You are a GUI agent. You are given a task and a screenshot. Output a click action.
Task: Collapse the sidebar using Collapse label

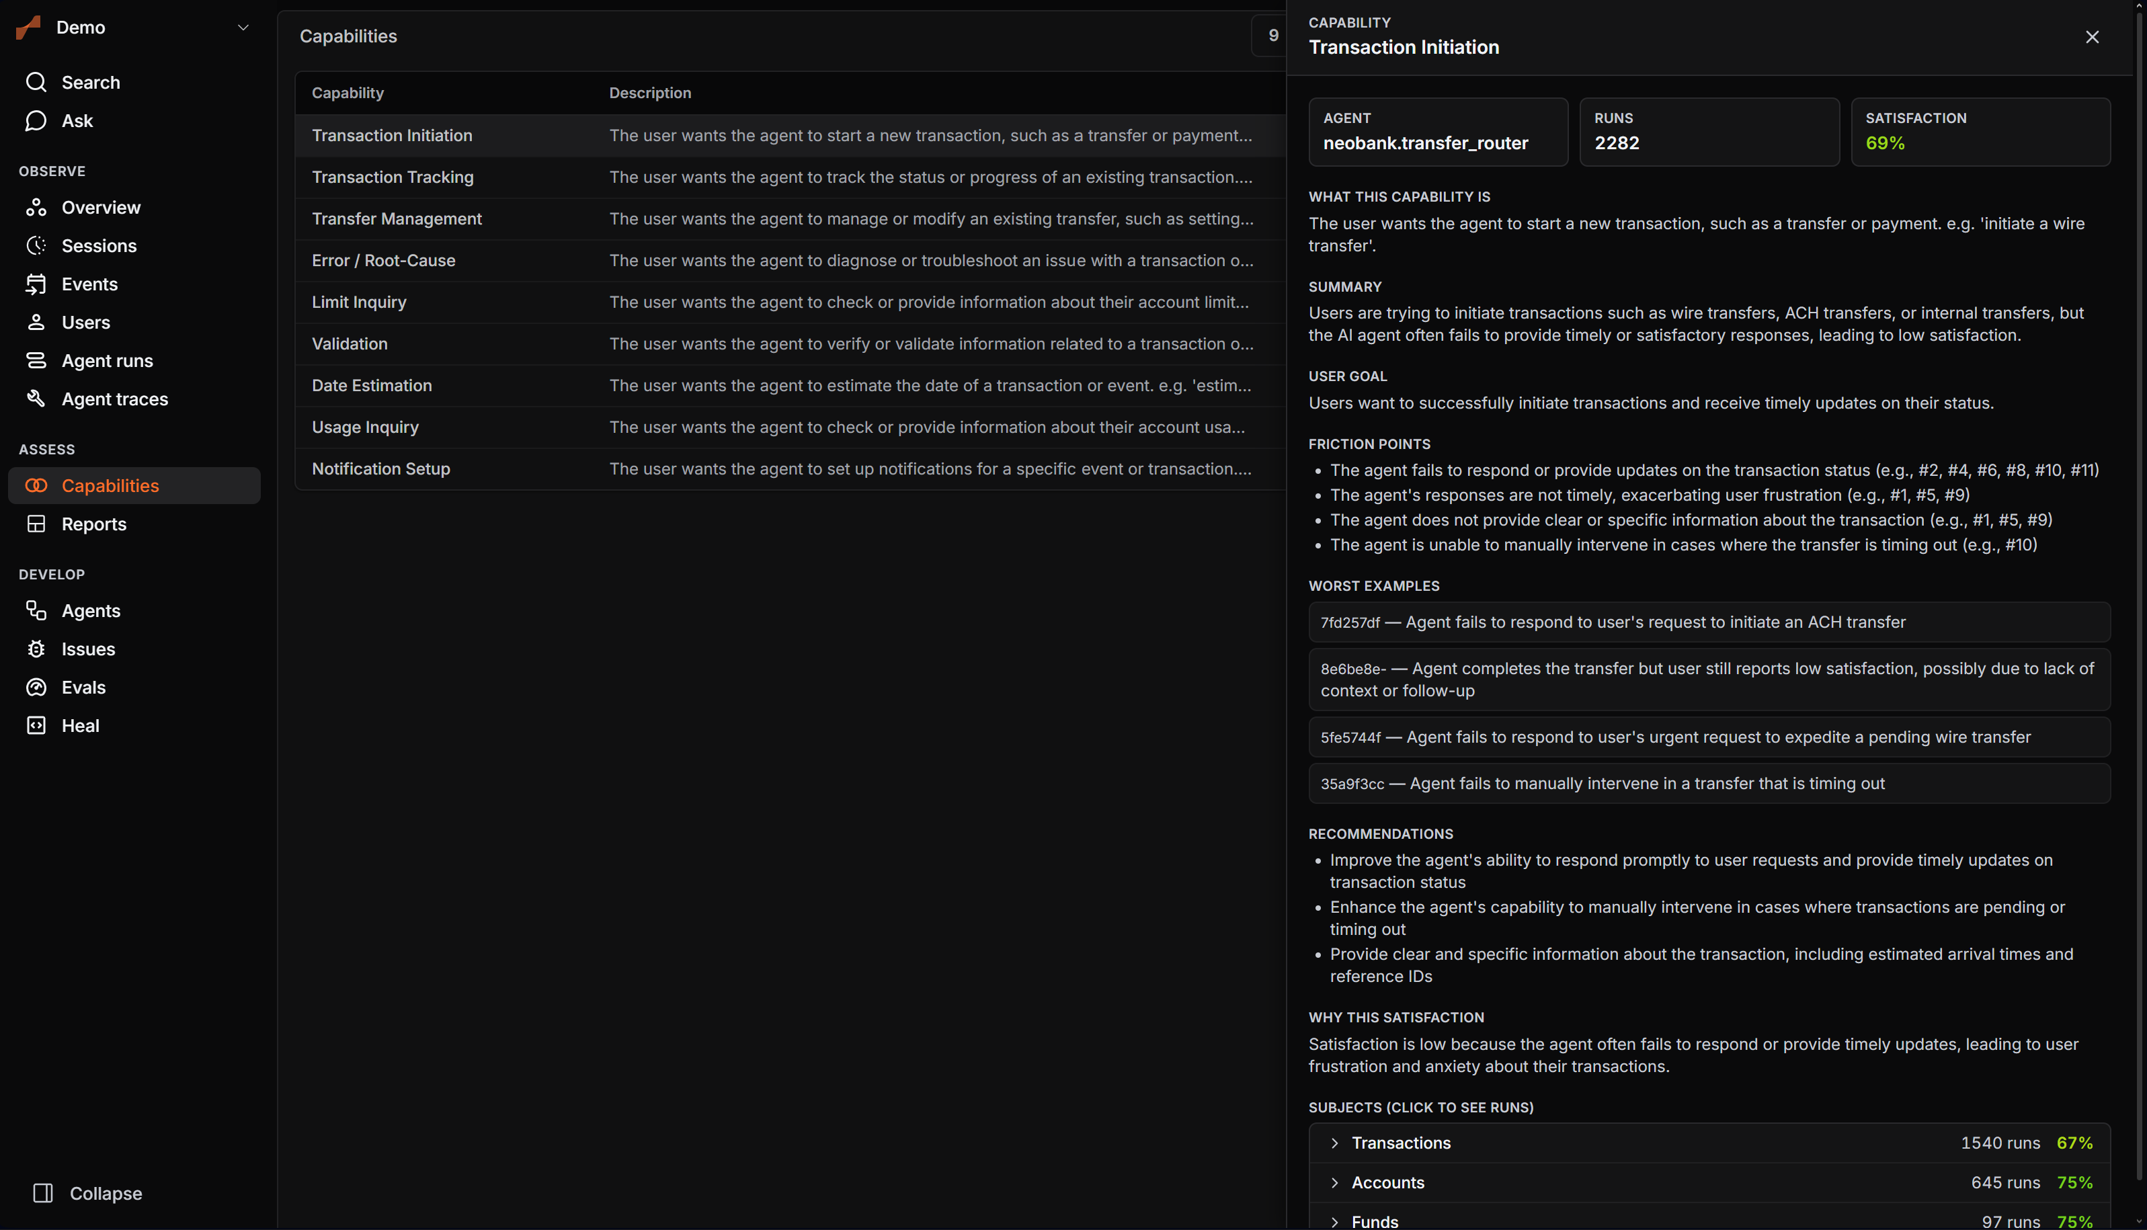(x=106, y=1193)
